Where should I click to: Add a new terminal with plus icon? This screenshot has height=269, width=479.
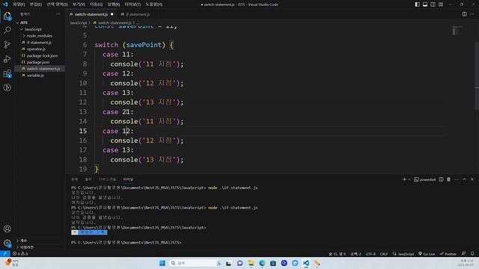tap(404, 179)
